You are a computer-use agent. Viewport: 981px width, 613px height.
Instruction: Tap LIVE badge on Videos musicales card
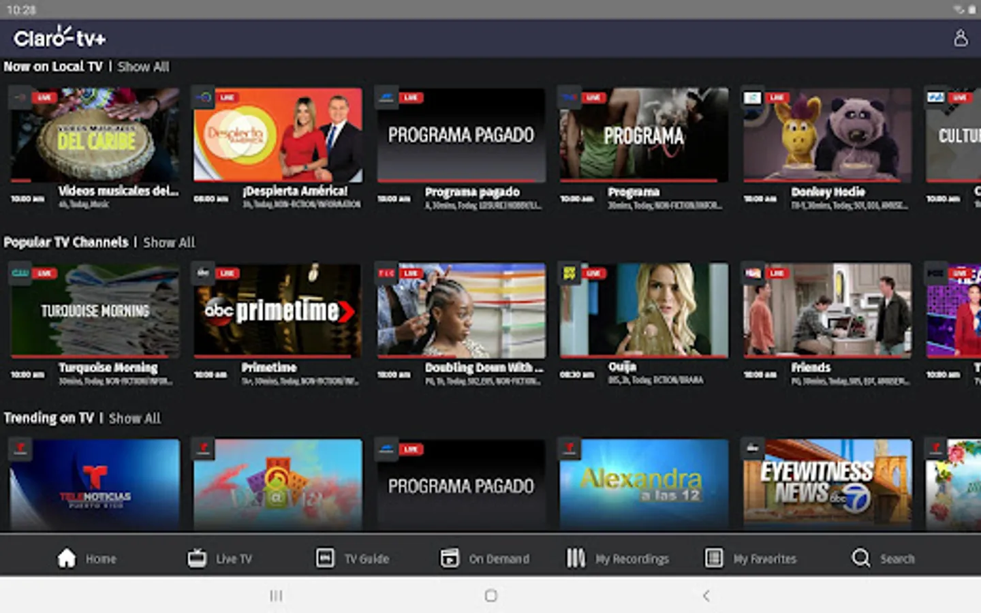44,97
